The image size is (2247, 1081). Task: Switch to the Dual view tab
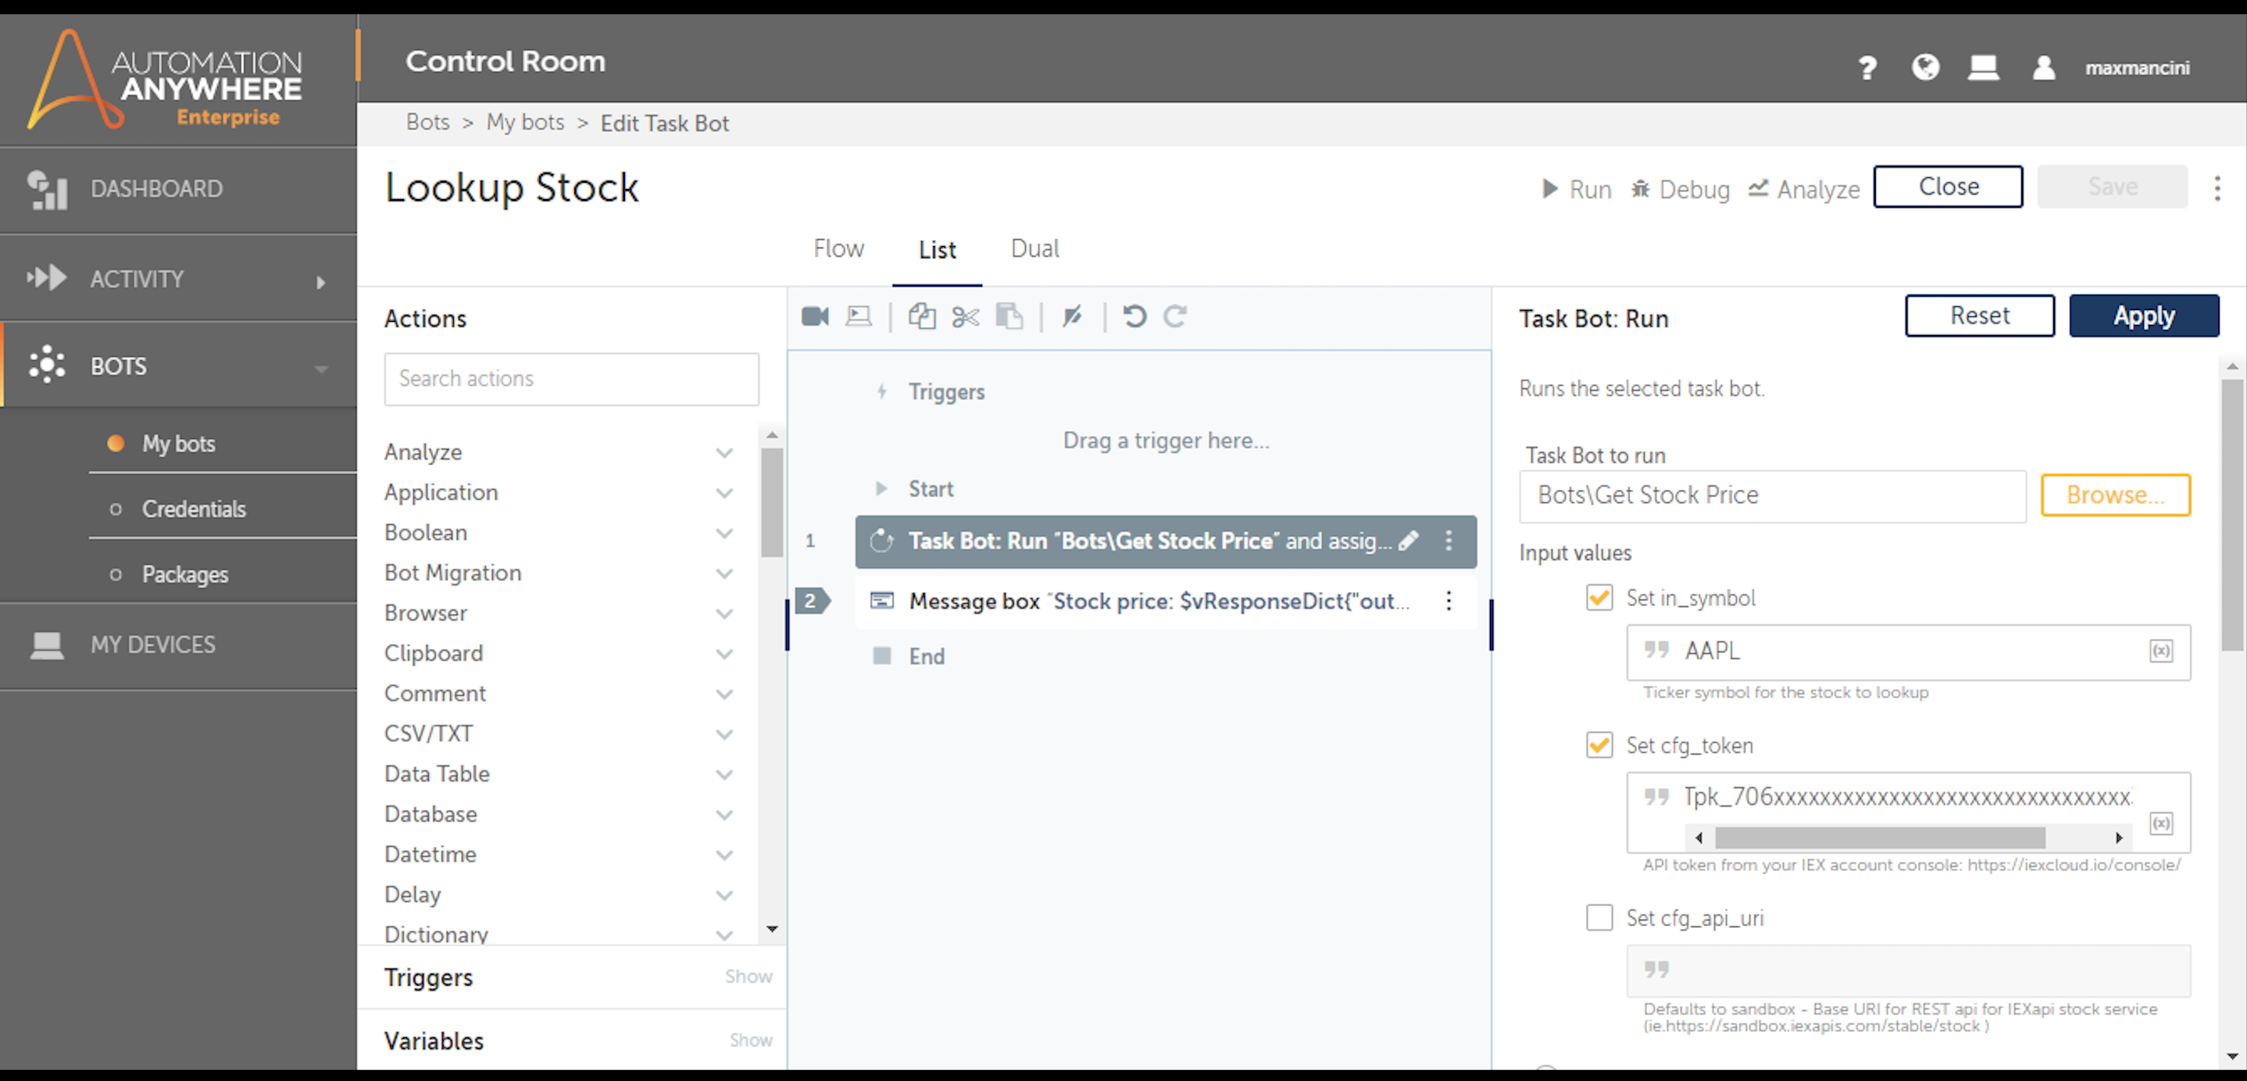coord(1034,249)
